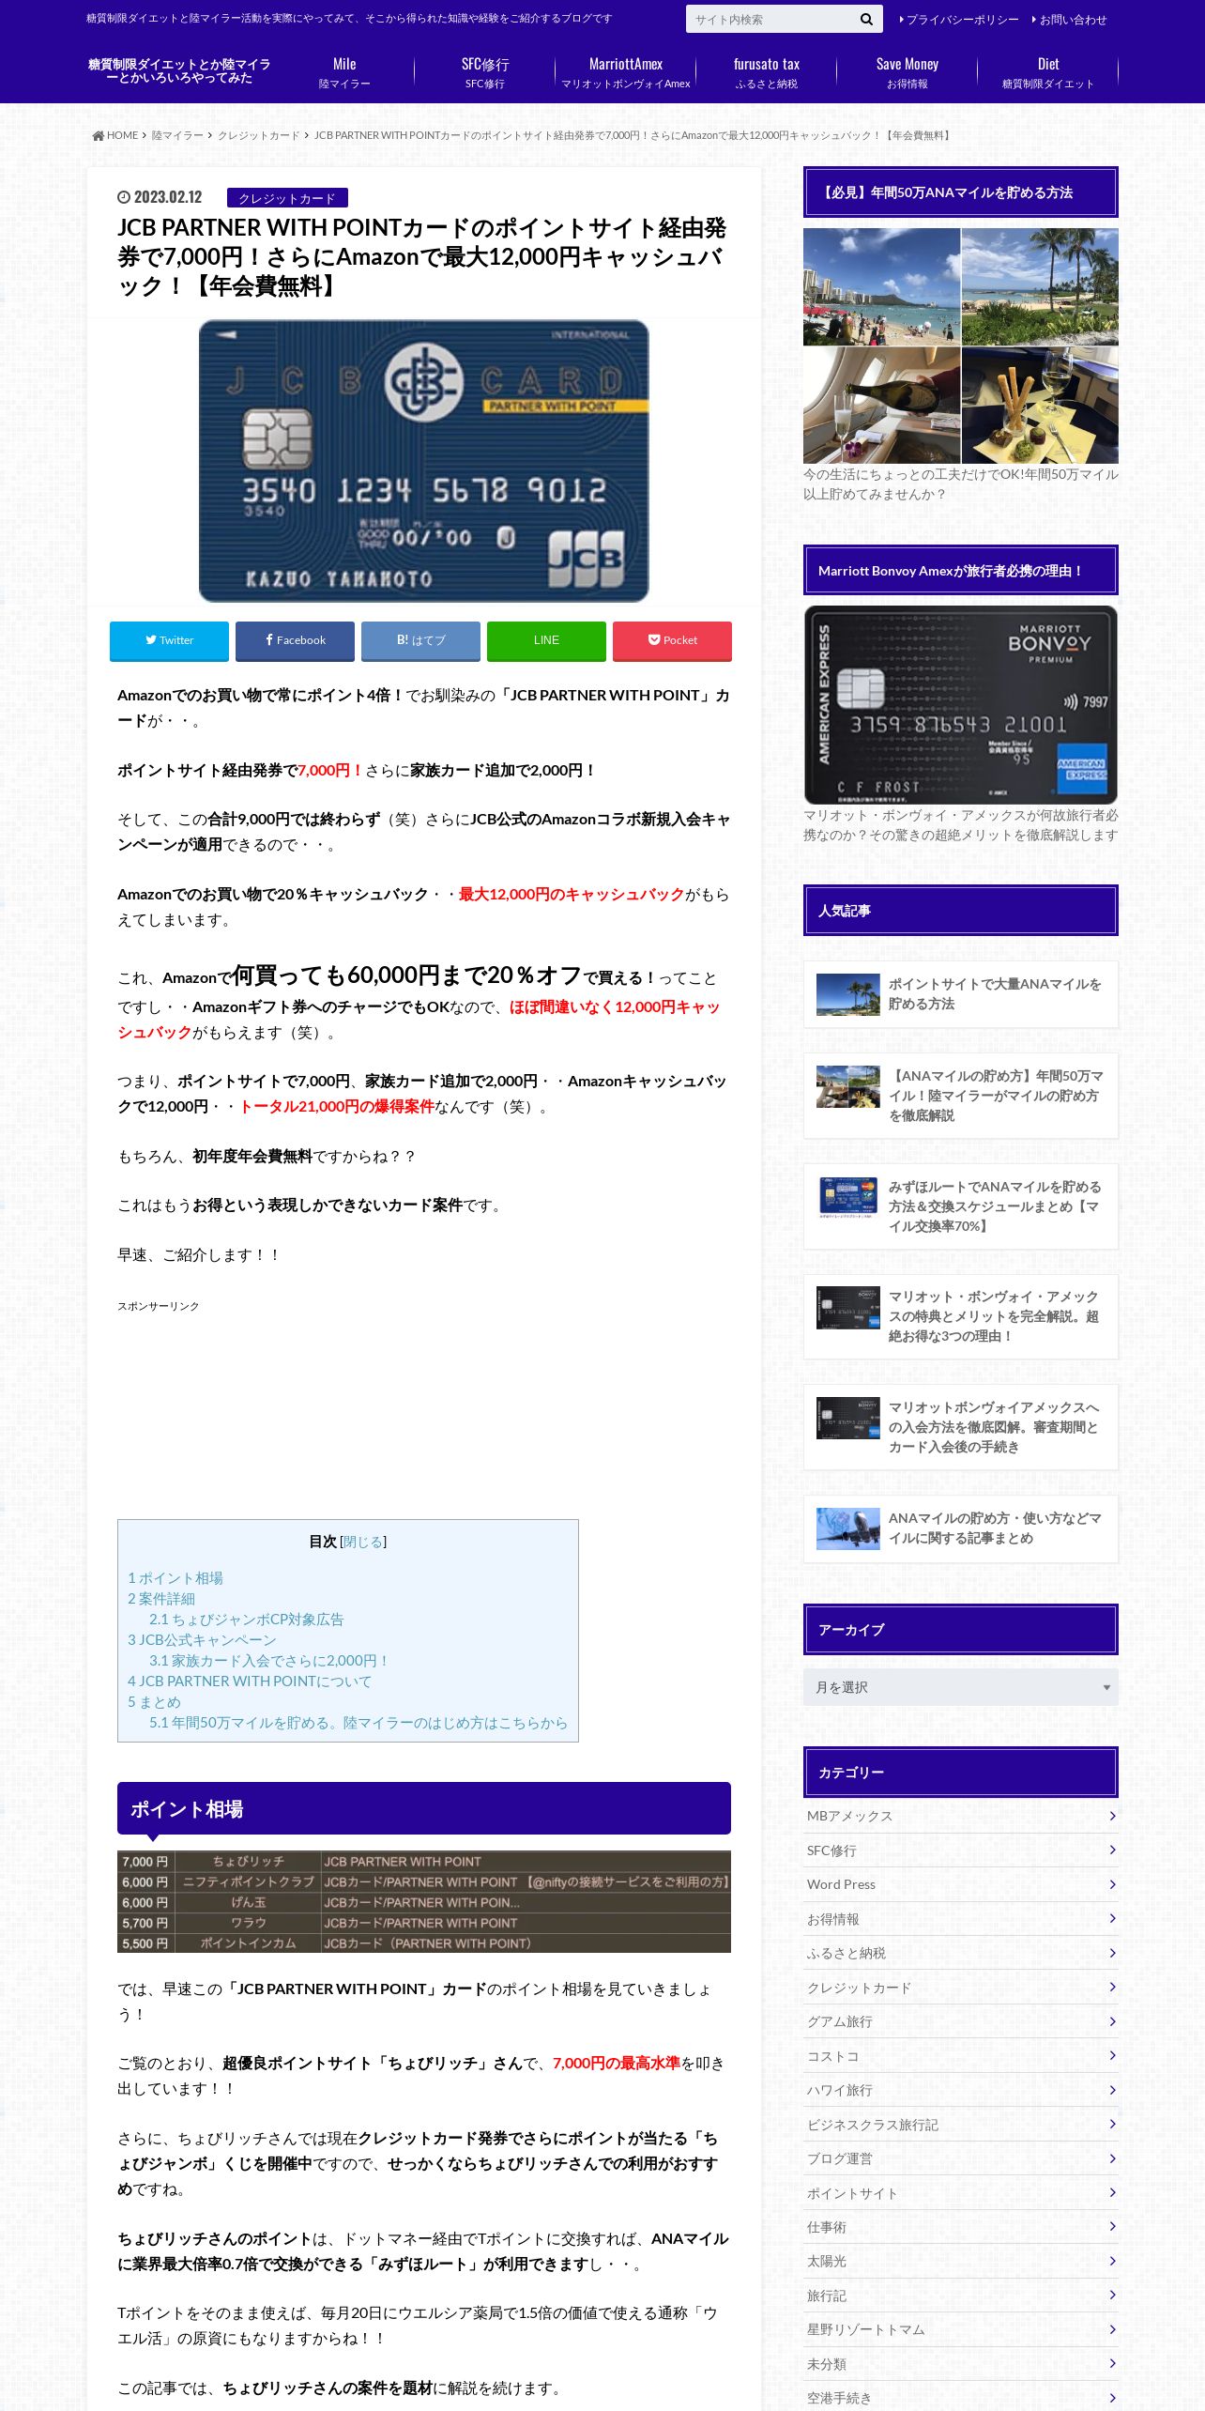Open the ポイントサイト category
Screen dimensions: 1205x2411
pos(961,2193)
